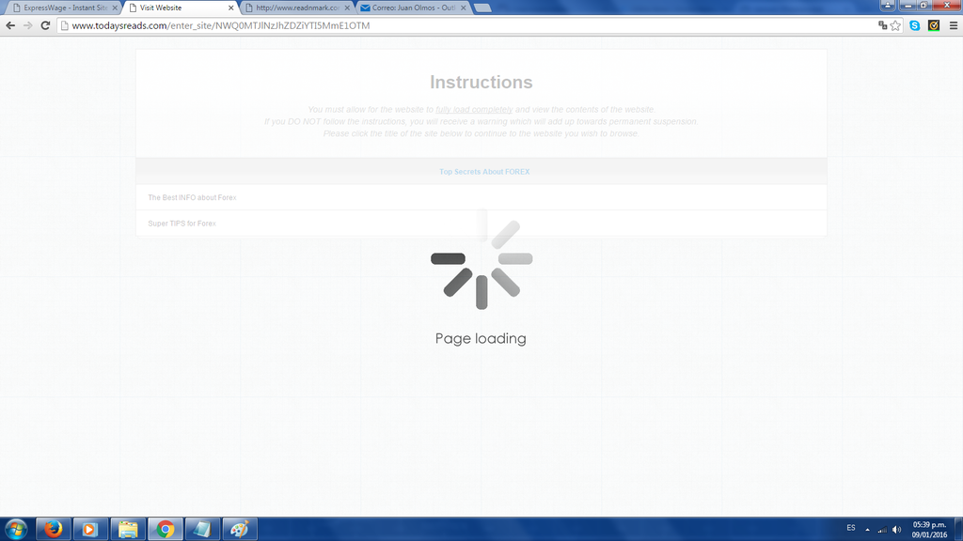Close the Visit Website tab
This screenshot has width=963, height=541.
tap(231, 8)
